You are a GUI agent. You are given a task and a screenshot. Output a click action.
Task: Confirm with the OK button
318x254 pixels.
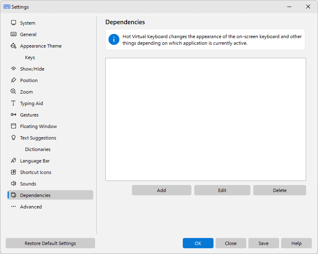(198, 243)
